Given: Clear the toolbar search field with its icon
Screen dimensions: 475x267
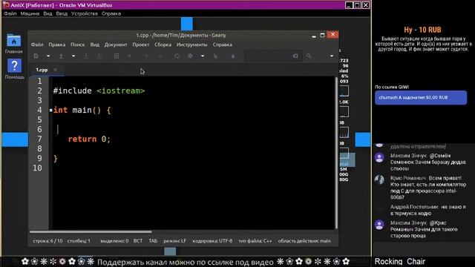Looking at the screenshot, I should [x=295, y=56].
